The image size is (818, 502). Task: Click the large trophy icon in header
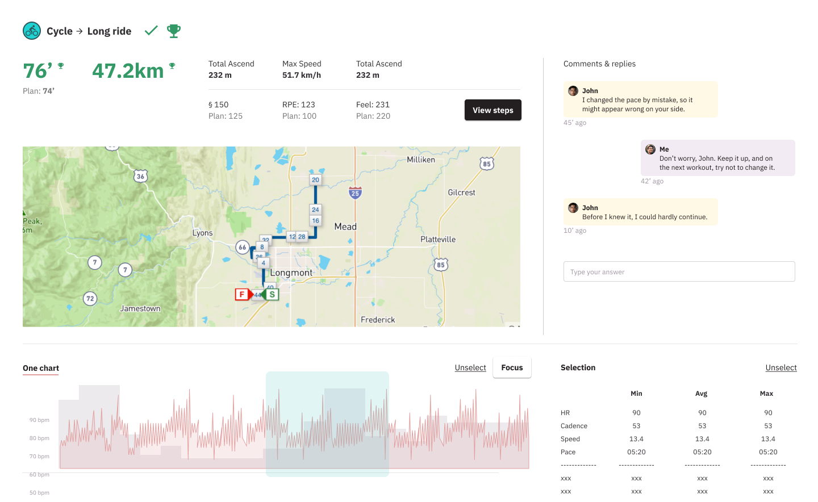click(174, 31)
